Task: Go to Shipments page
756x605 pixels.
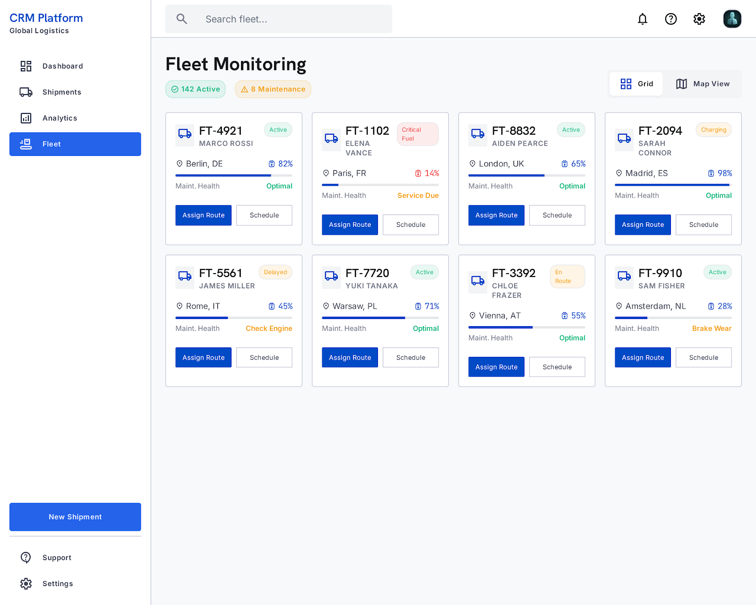Action: (x=75, y=92)
